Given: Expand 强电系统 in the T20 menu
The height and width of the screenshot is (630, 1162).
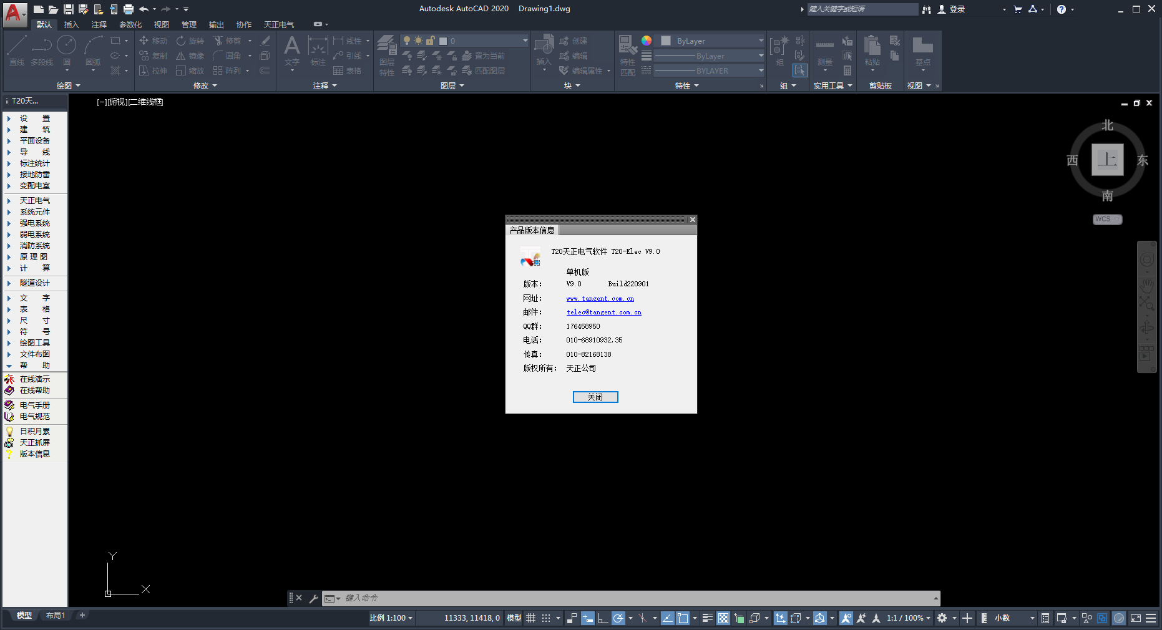Looking at the screenshot, I should click(x=35, y=223).
